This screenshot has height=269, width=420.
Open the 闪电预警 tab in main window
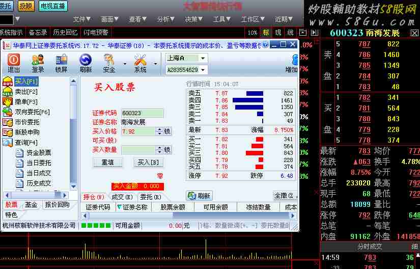96,33
